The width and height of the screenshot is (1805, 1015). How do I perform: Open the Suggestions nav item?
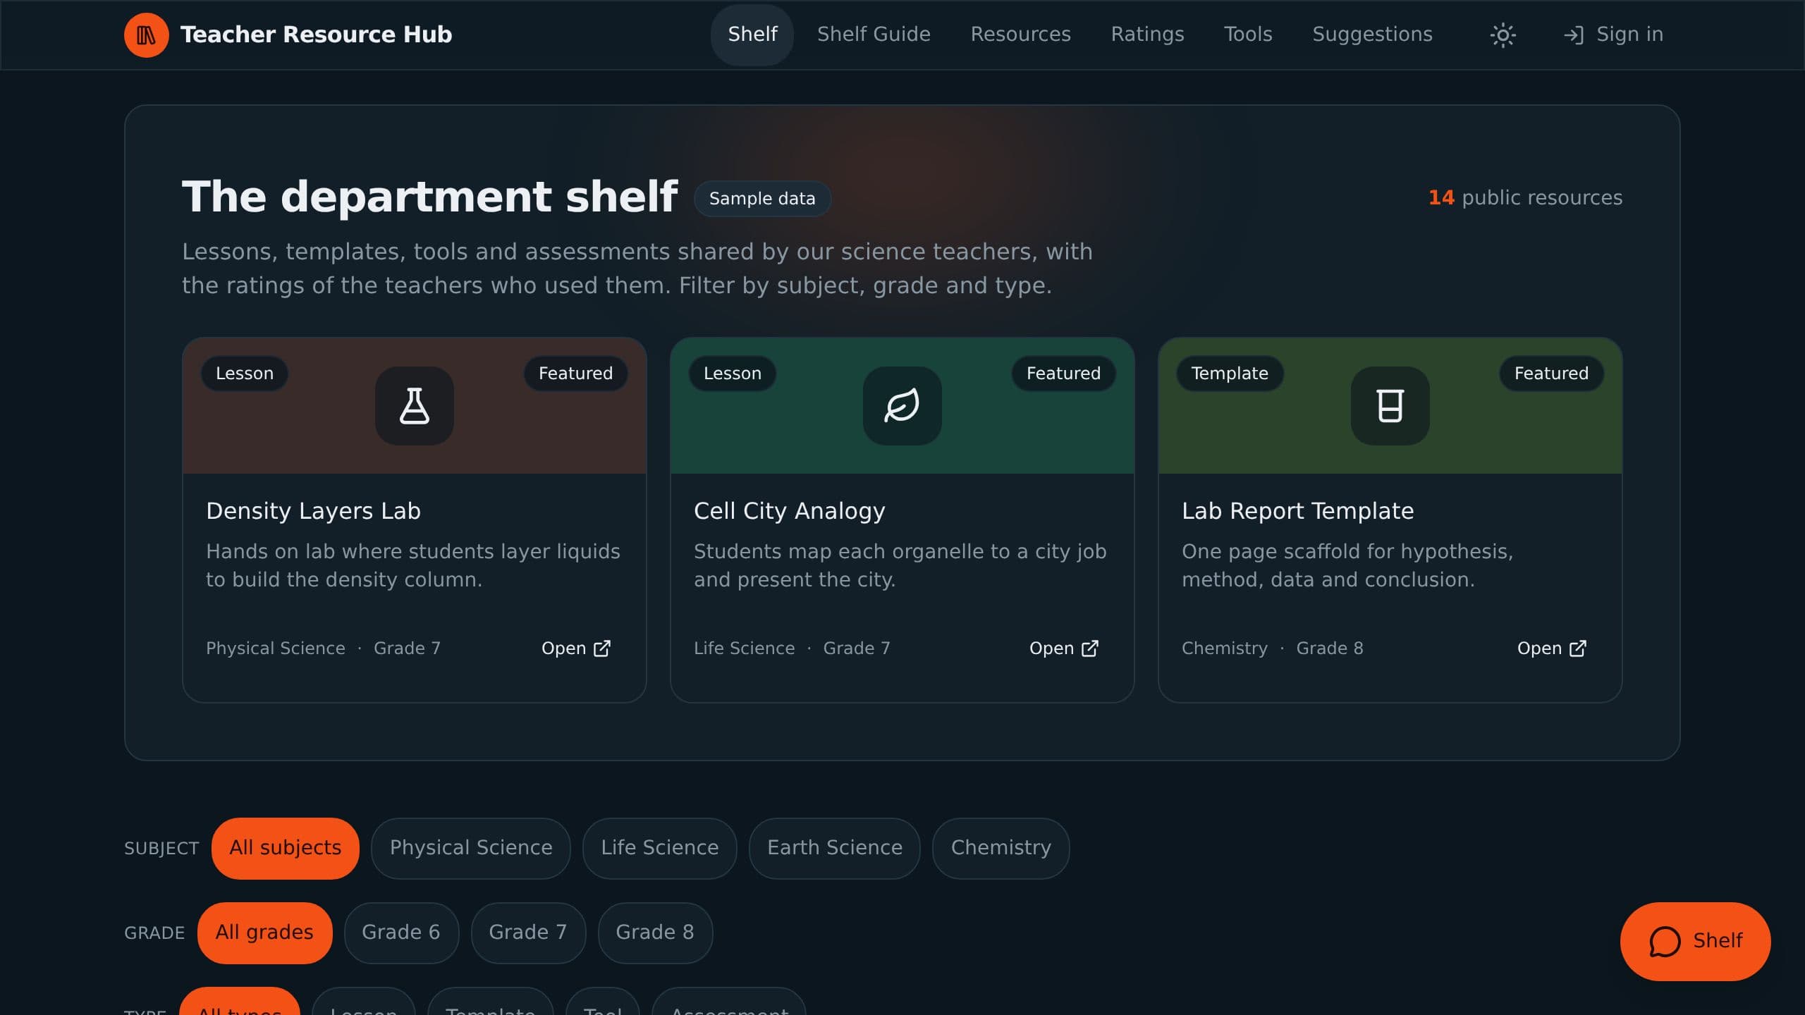click(1372, 35)
